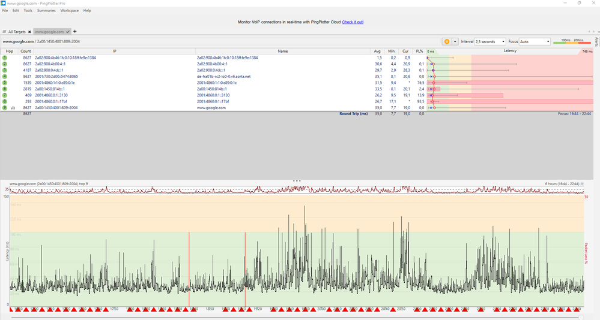
Task: Open the pause button dropdown arrow
Action: pos(455,41)
